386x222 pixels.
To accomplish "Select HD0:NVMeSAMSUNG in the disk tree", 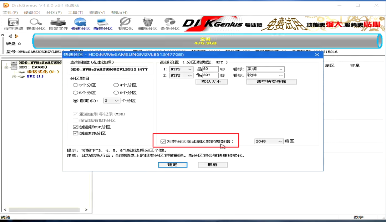I will coord(40,63).
